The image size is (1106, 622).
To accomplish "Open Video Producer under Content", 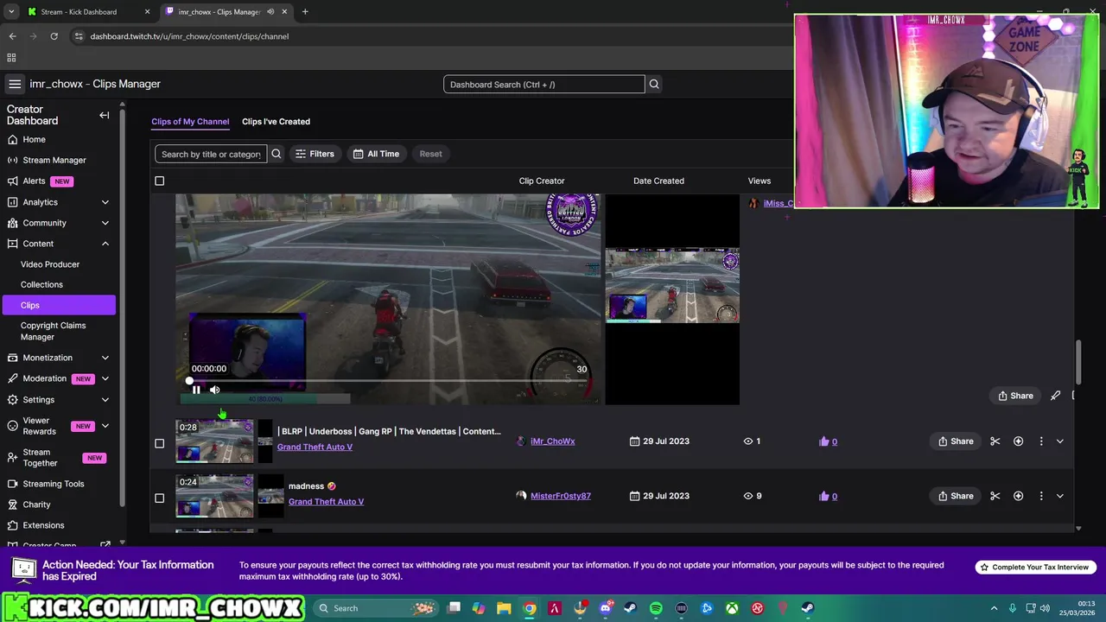I will 50,264.
